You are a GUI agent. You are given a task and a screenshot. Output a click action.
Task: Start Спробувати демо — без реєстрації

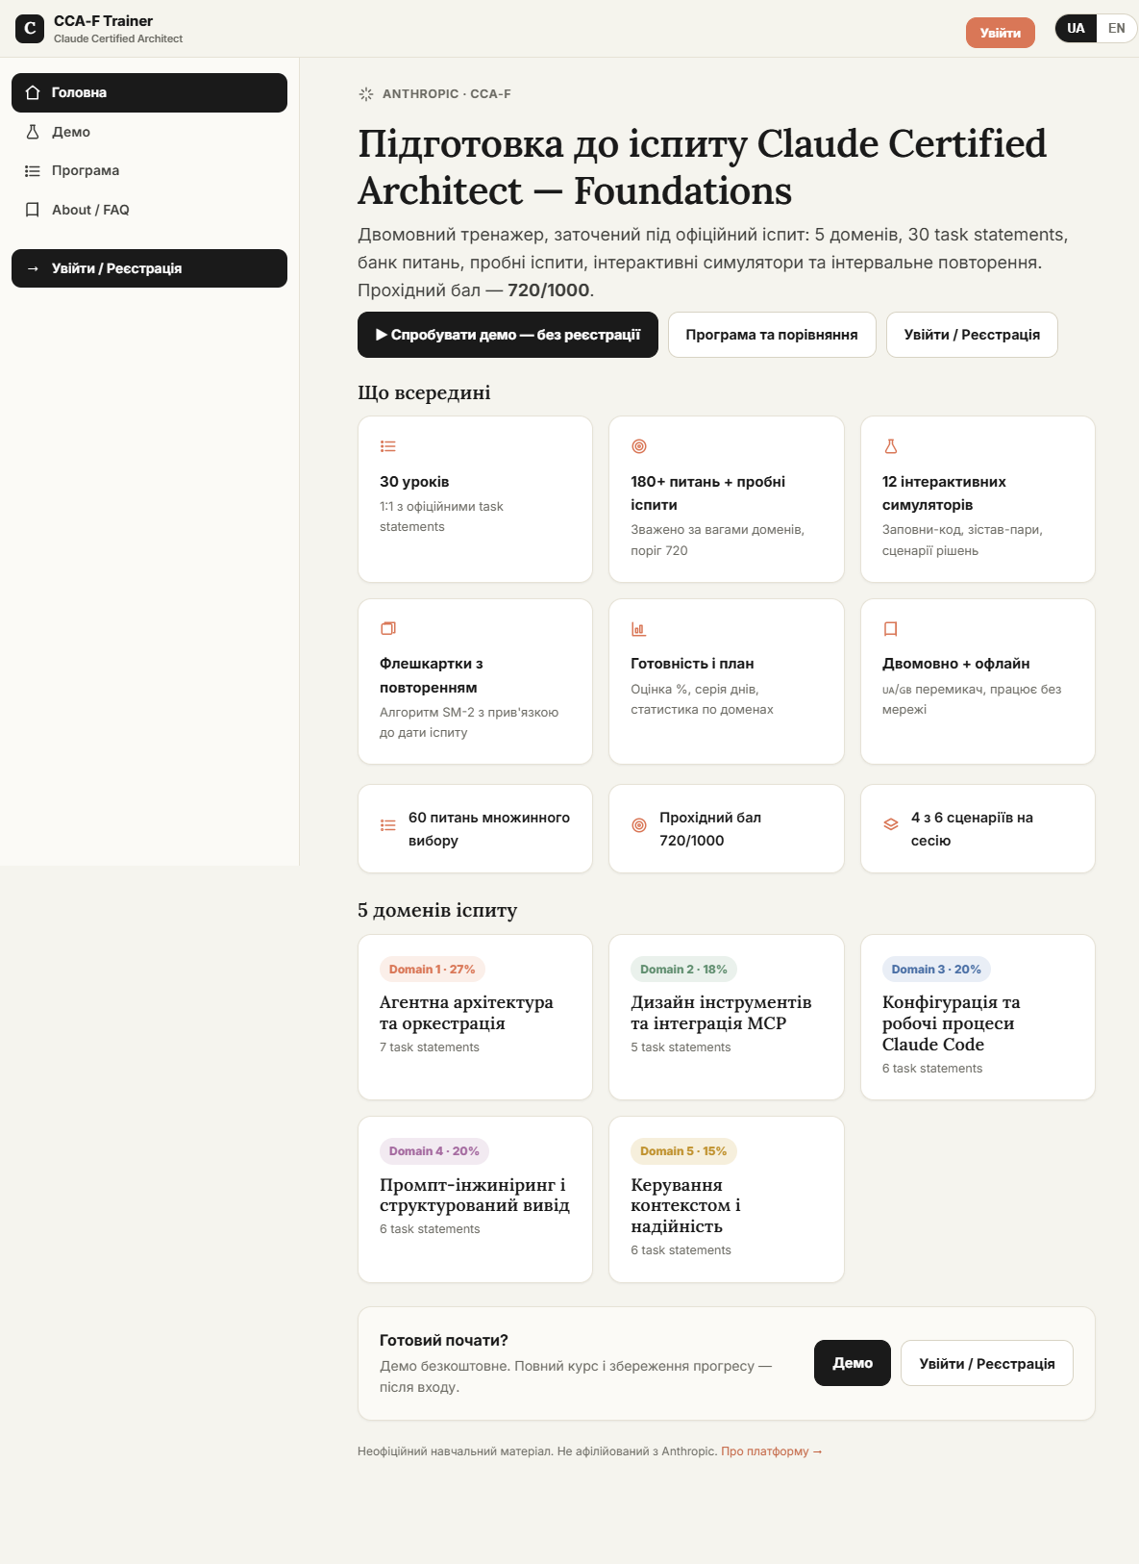point(508,335)
